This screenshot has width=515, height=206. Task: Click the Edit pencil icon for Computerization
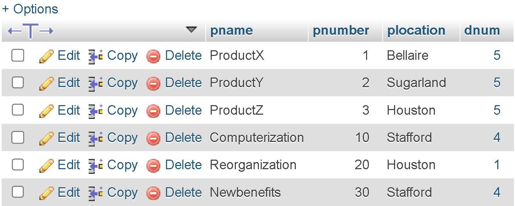(x=46, y=137)
